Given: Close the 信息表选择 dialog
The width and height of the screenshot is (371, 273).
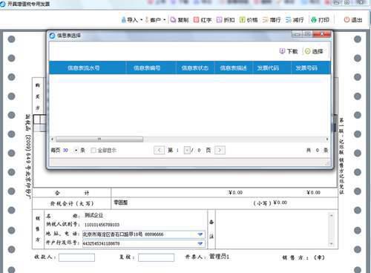Looking at the screenshot, I should (321, 34).
